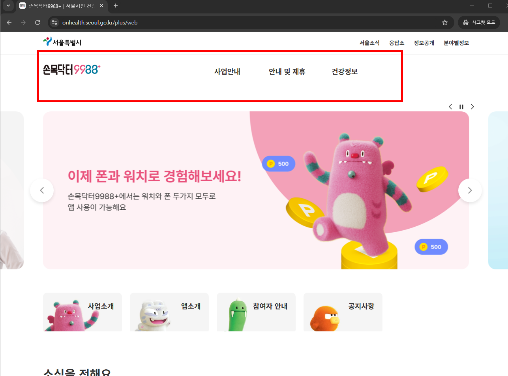
Task: Go to previous banner slide
Action: coord(42,190)
